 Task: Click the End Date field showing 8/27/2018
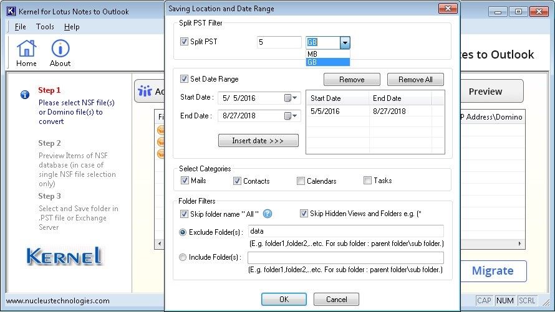(259, 116)
